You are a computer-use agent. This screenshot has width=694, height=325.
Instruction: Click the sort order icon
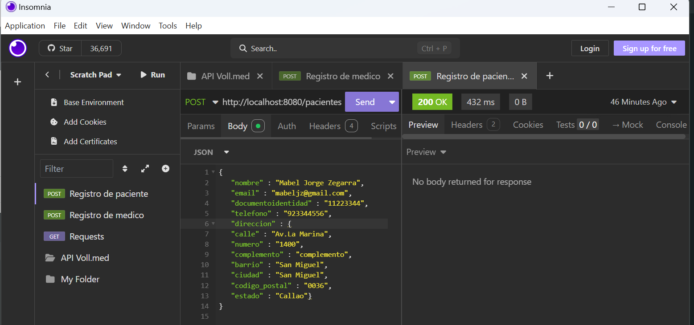(x=125, y=169)
